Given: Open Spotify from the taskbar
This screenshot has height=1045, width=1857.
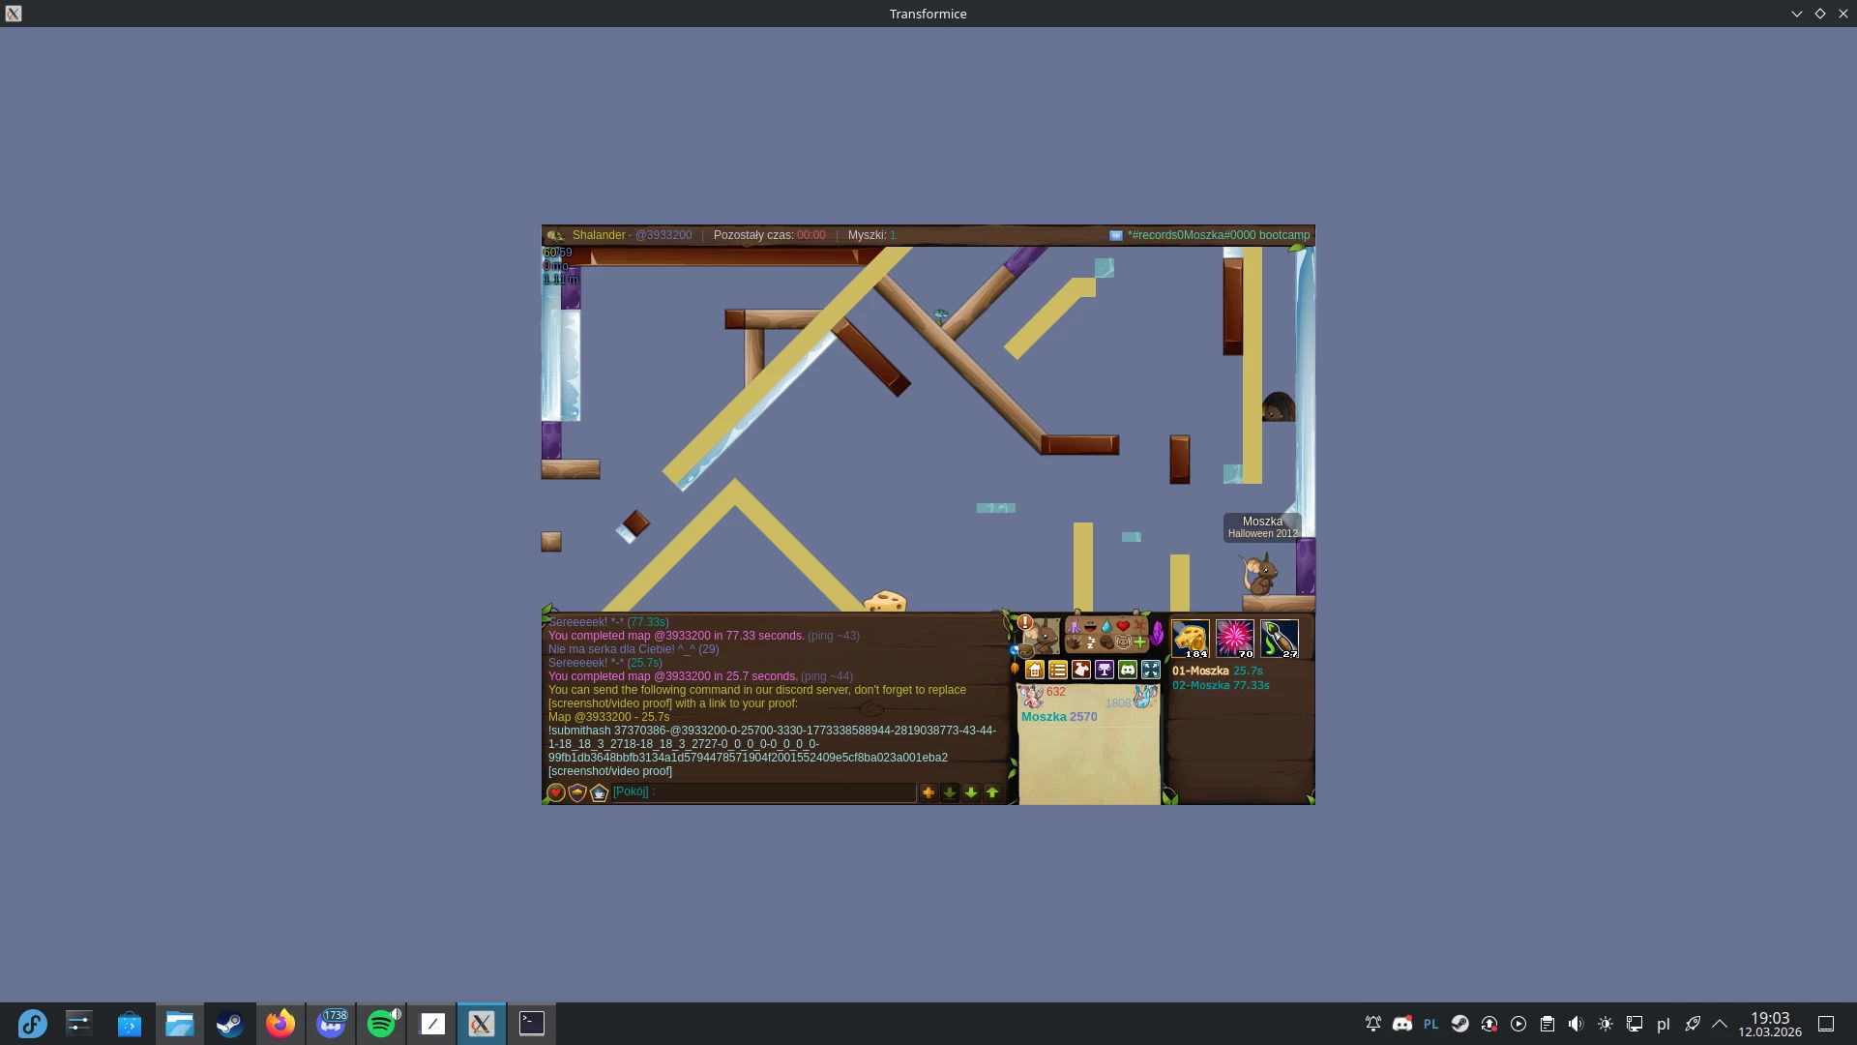Looking at the screenshot, I should [381, 1024].
